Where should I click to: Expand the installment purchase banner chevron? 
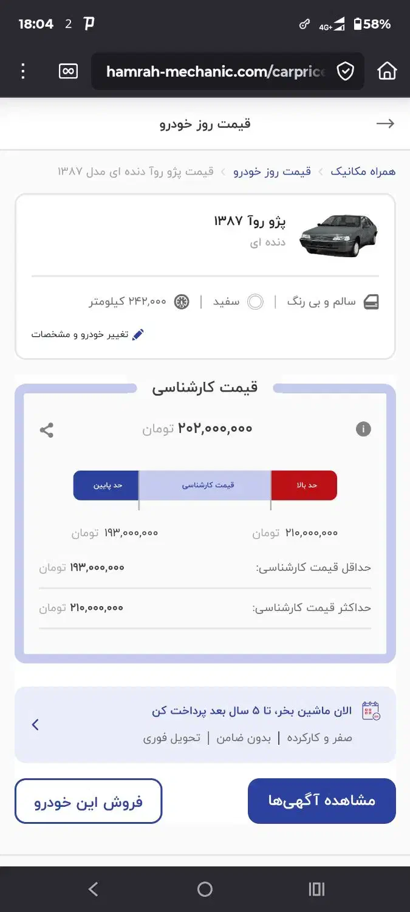point(35,725)
